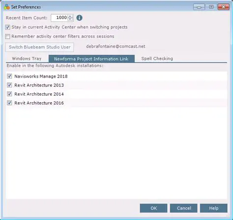Select the Navisworks Manage 2018 label
The image size is (233, 220).
[41, 76]
